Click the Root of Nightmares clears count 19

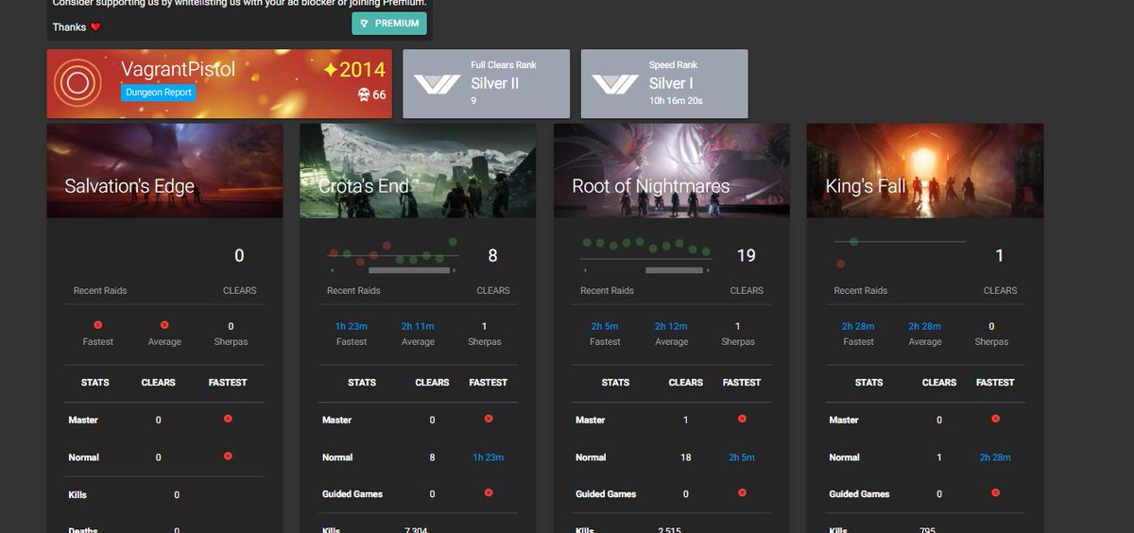click(746, 255)
